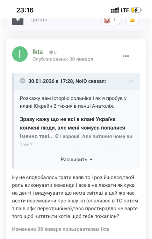Tap the quote header 30.01.2026 в 17:28
The width and height of the screenshot is (152, 239).
(51, 81)
